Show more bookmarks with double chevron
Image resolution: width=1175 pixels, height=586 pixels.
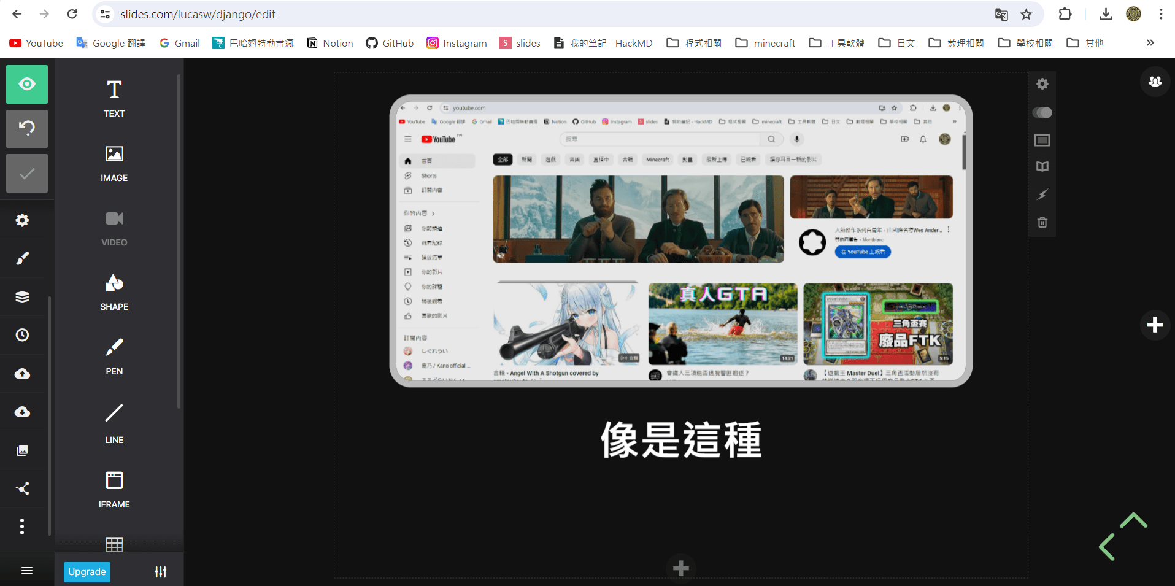(1150, 43)
